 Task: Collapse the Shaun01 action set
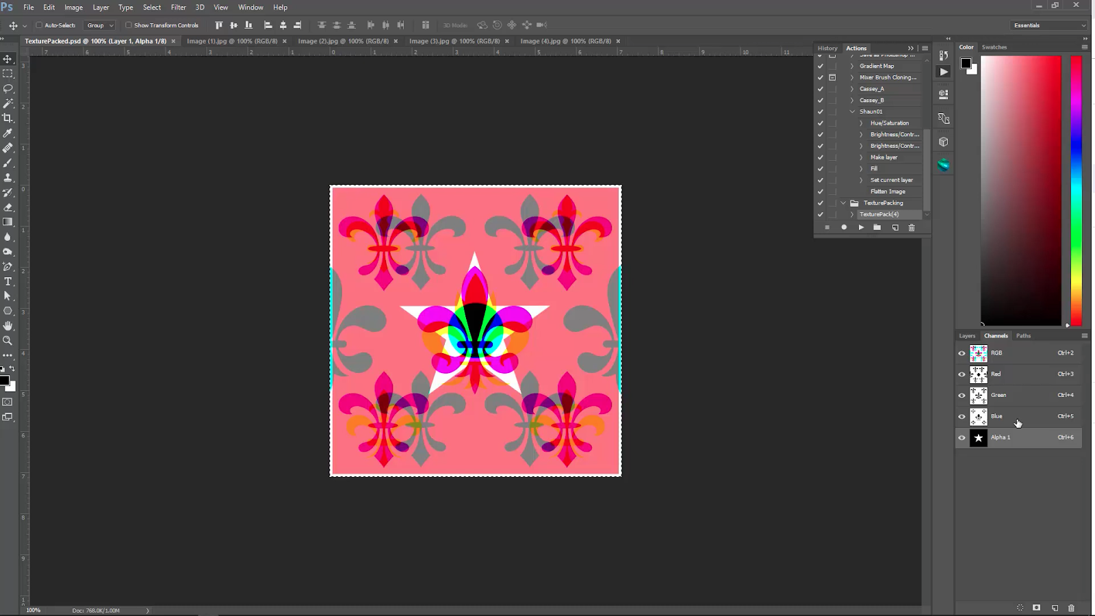click(x=853, y=111)
